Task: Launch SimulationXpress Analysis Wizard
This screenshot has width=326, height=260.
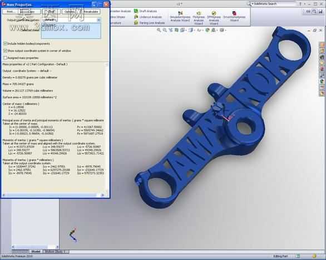Action: click(180, 17)
